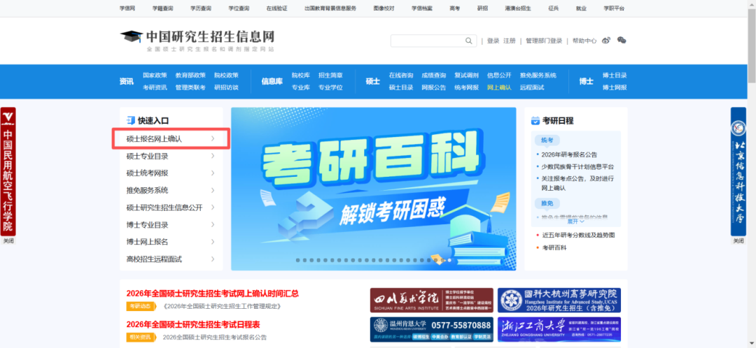Select 考研资讯 in the blue nav
Viewport: 756px width, 348px height.
pos(155,87)
